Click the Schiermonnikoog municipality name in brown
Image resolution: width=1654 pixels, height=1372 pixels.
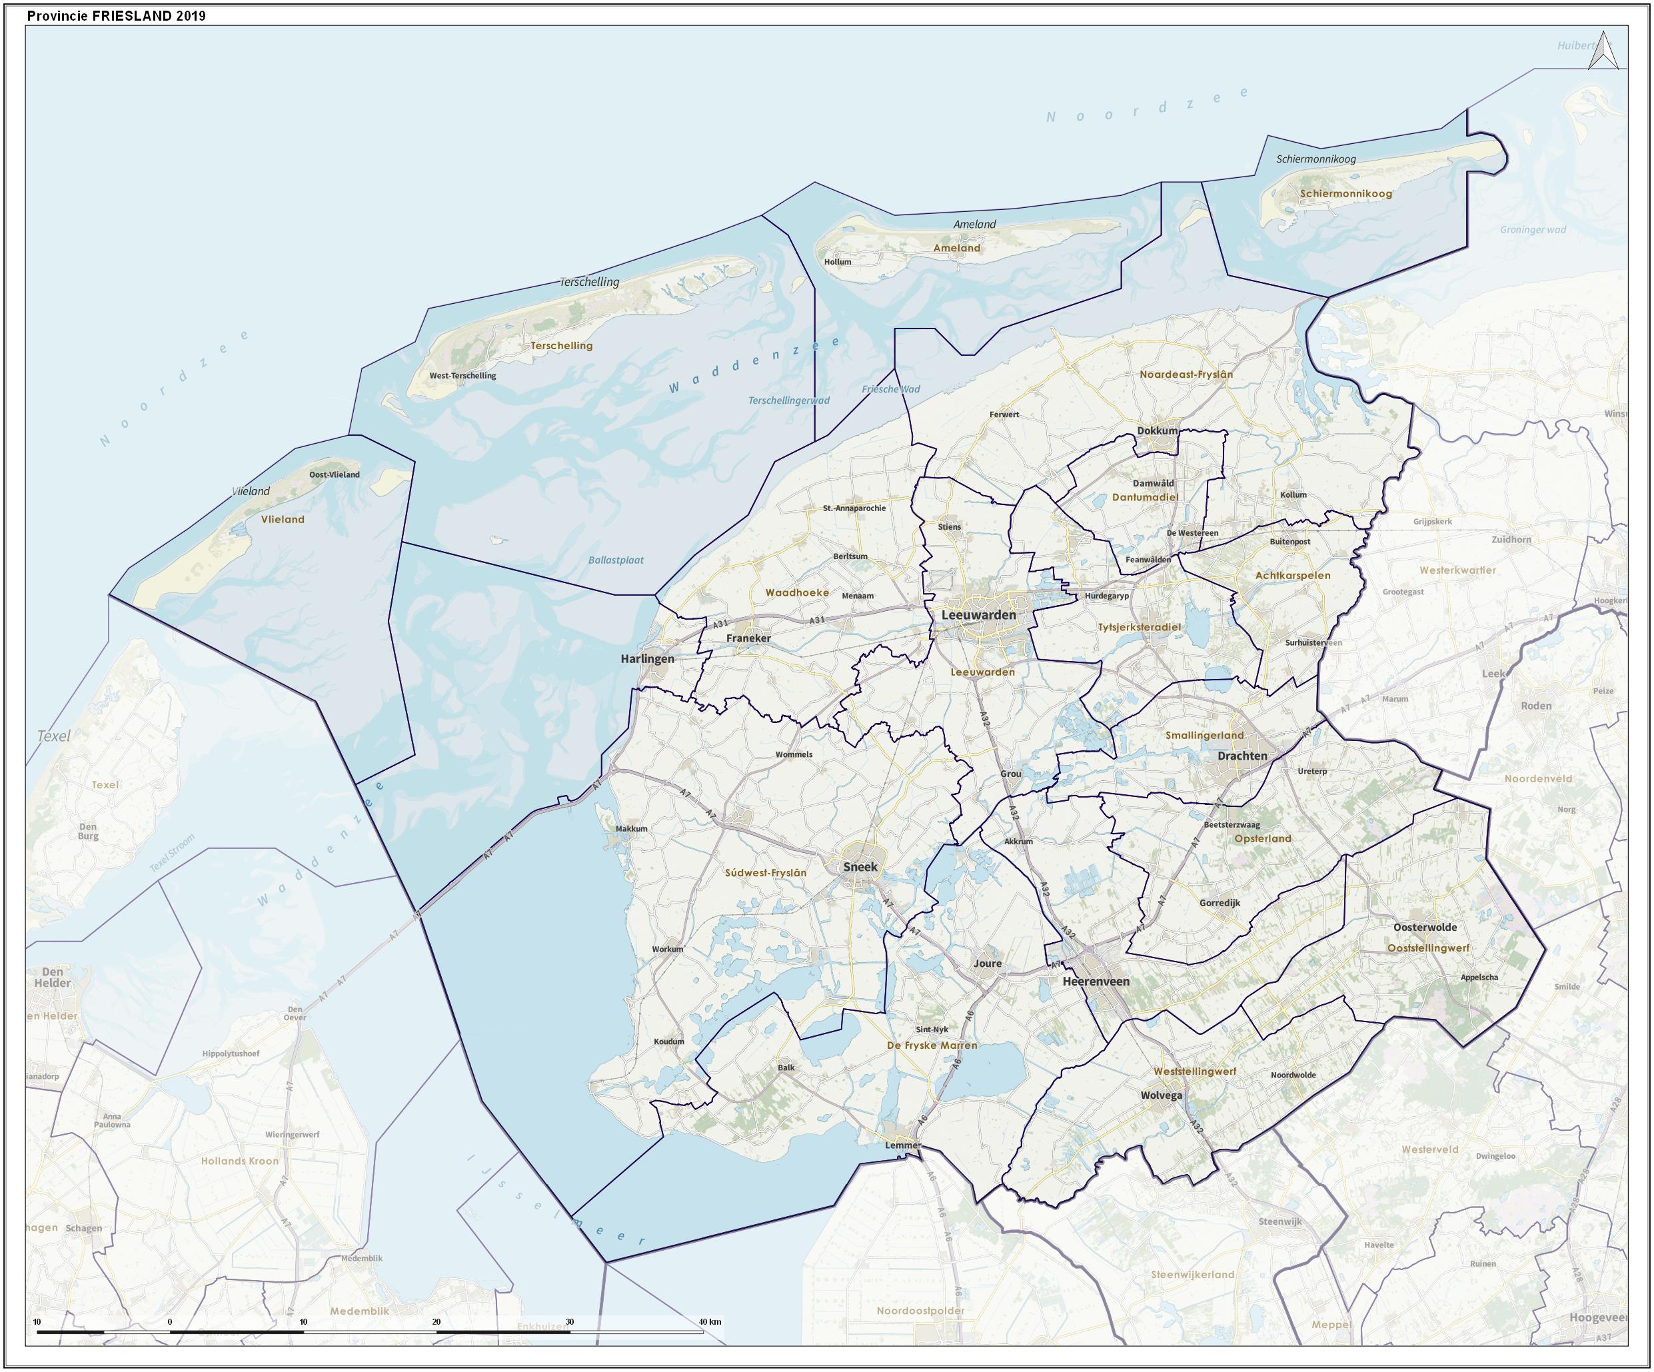[x=1346, y=193]
